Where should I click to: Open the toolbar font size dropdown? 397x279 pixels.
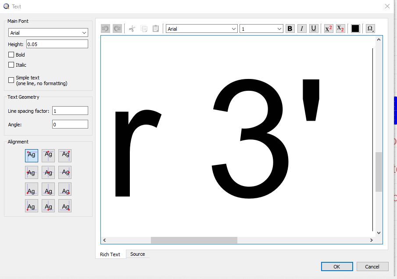coord(261,29)
